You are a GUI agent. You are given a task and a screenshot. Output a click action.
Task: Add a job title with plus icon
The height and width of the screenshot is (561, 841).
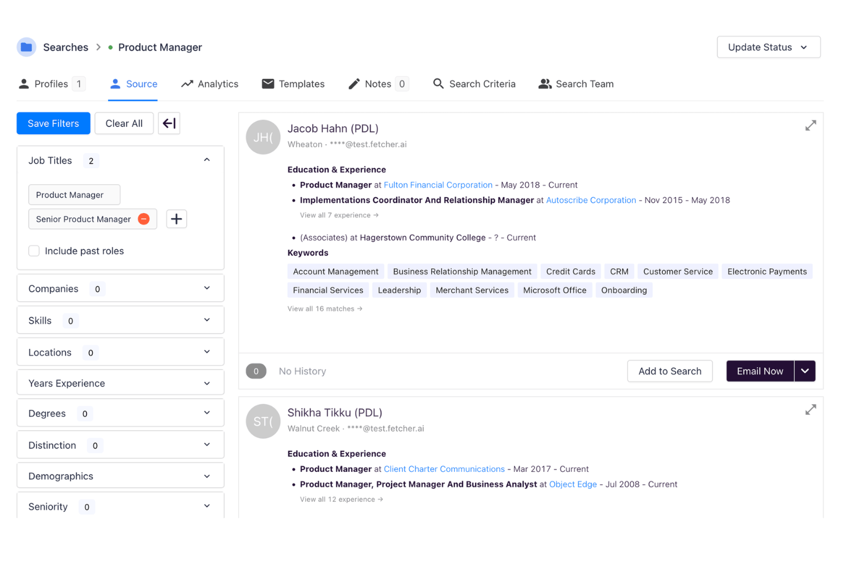[177, 219]
